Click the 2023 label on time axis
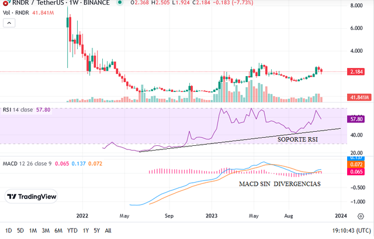Screen dimensions: 374x239 [212, 216]
